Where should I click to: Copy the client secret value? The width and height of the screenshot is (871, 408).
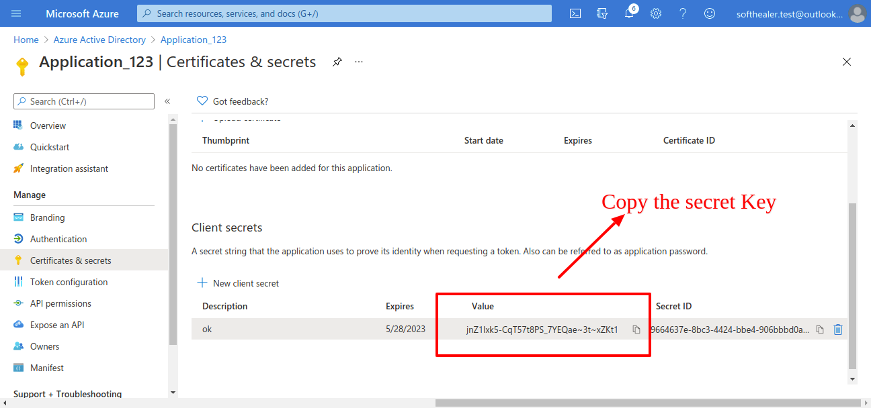(x=636, y=329)
